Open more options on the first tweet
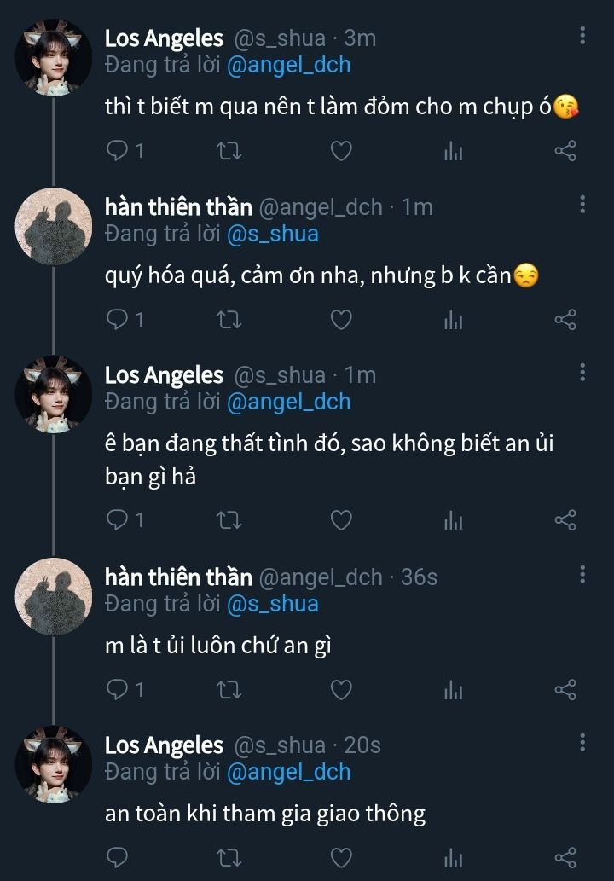Viewport: 614px width, 881px height. [582, 36]
